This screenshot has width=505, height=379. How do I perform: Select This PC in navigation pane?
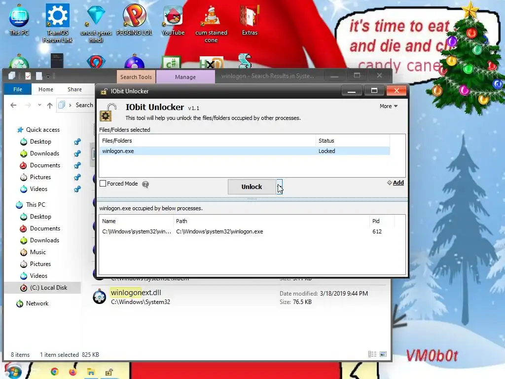point(31,205)
